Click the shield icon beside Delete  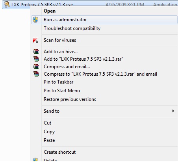coord(35,160)
